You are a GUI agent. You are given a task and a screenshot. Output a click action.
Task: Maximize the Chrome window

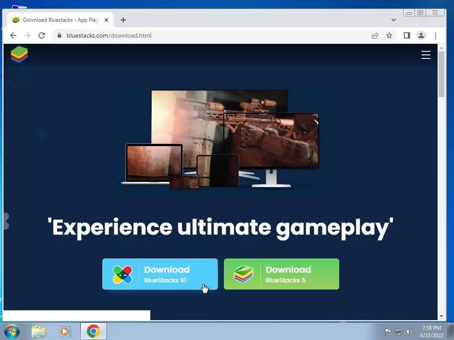click(x=420, y=12)
